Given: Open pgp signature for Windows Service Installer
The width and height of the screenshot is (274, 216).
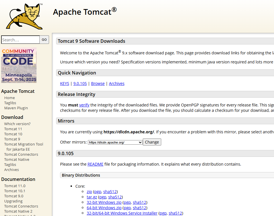Looking at the screenshot, I should point(163,213).
